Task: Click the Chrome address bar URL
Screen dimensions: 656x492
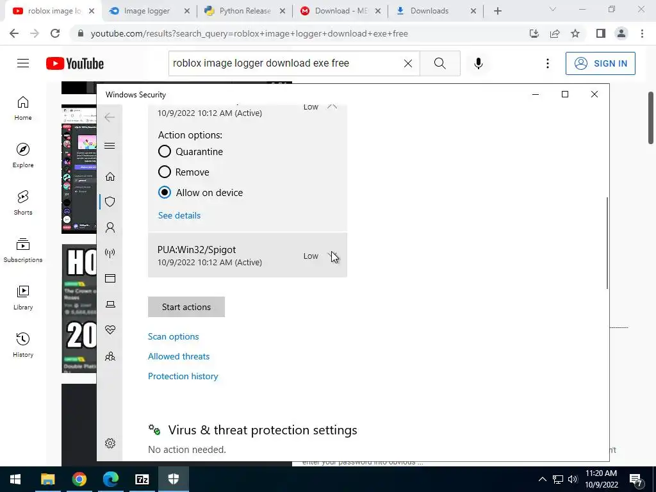Action: [249, 33]
